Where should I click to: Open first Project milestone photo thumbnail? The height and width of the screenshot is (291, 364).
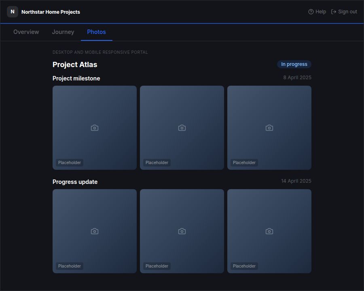pyautogui.click(x=95, y=128)
